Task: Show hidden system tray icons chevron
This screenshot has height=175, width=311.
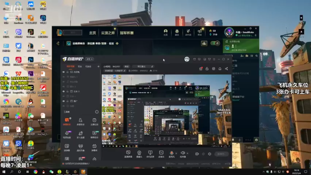Action: (x=264, y=172)
